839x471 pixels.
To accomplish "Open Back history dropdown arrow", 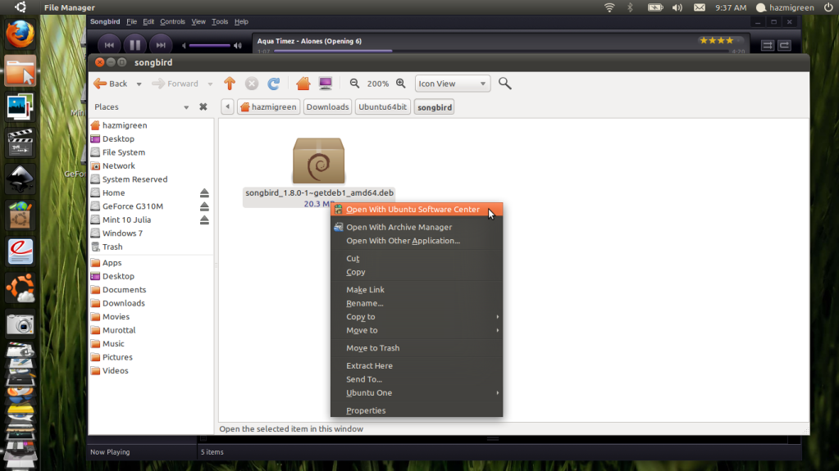I will [139, 84].
